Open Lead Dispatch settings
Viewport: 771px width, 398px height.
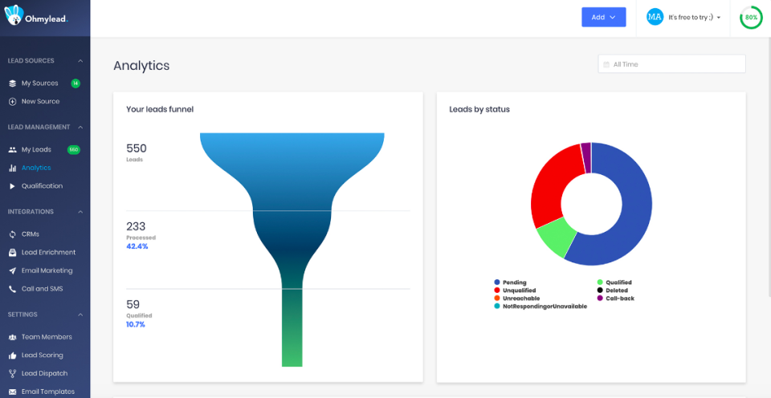pyautogui.click(x=44, y=373)
